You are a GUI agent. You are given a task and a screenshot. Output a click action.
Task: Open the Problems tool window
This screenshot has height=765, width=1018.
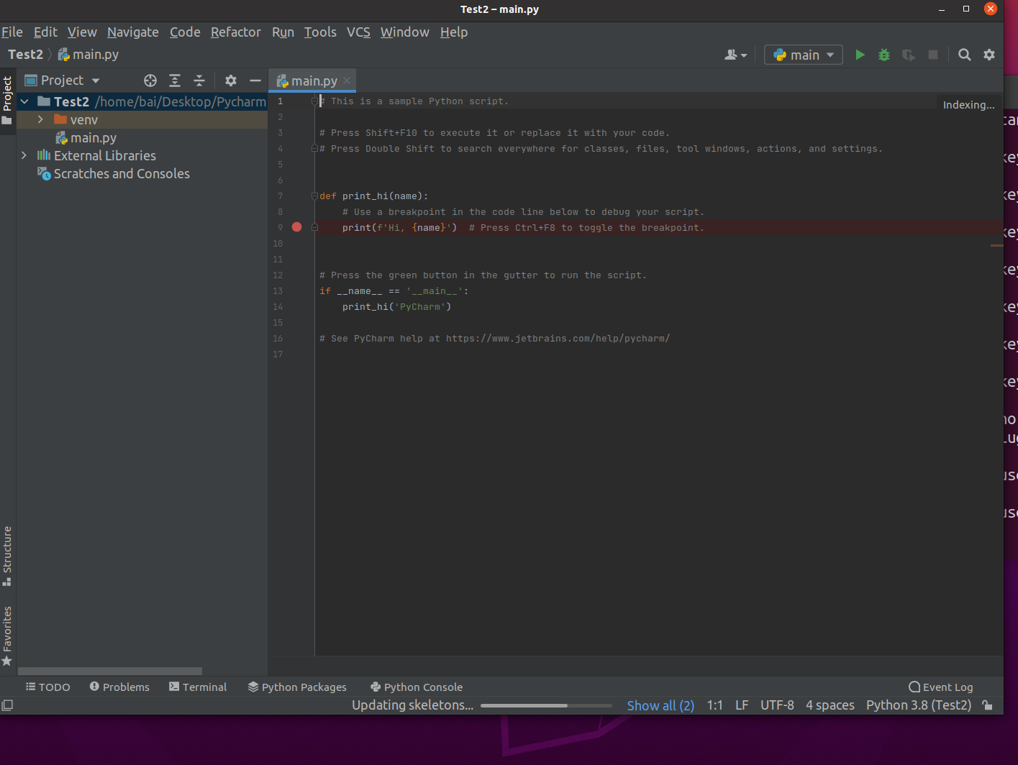tap(119, 687)
